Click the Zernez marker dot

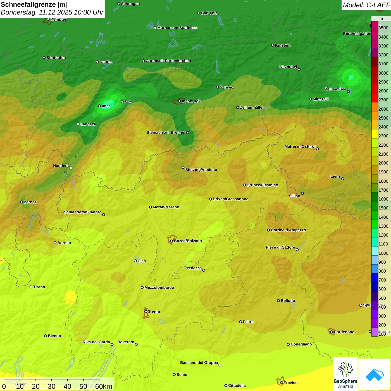[22, 202]
